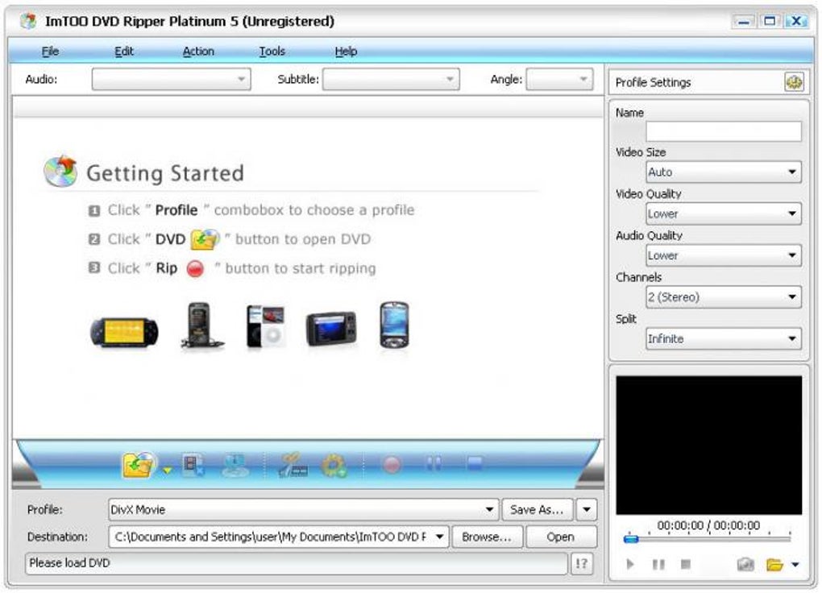Click the app icon in title bar
Screen dimensions: 822x593
click(27, 22)
